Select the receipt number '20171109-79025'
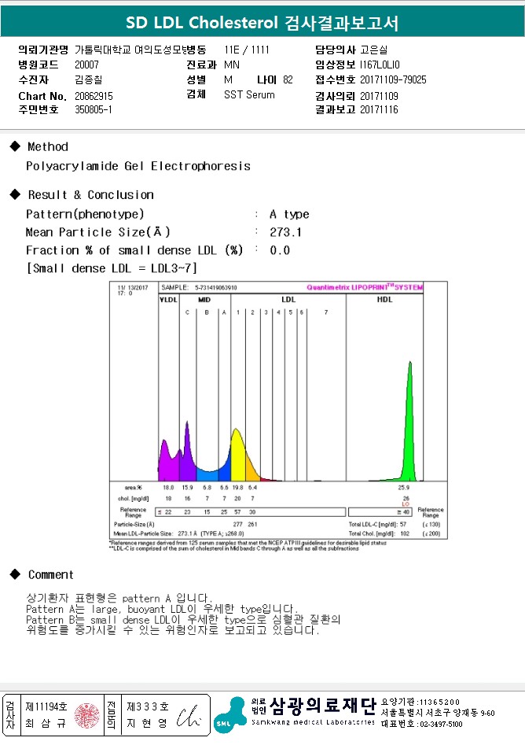The width and height of the screenshot is (525, 745). tap(393, 79)
